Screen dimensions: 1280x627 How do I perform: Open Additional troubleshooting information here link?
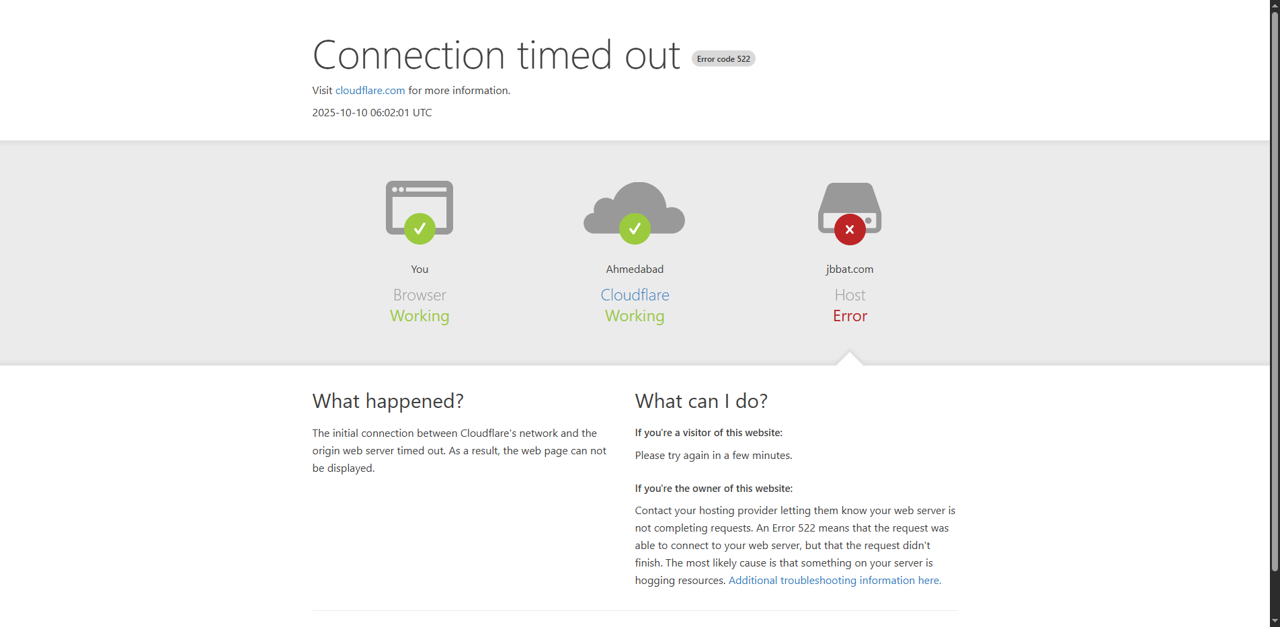[835, 581]
